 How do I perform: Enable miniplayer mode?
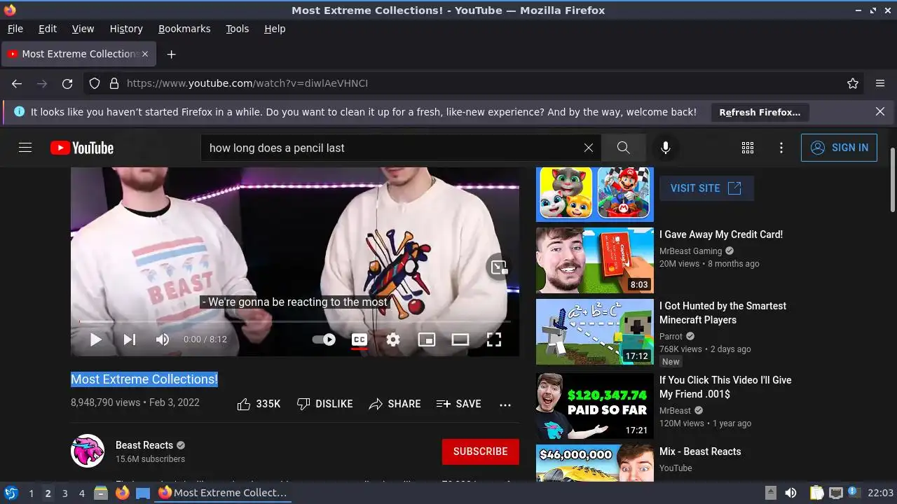point(427,339)
